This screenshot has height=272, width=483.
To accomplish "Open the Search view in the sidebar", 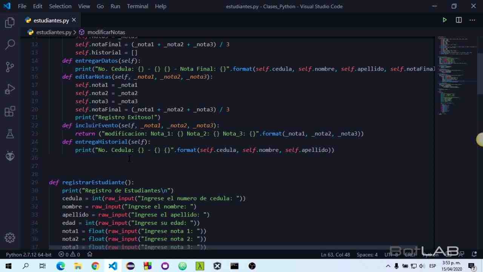I will coord(10,45).
